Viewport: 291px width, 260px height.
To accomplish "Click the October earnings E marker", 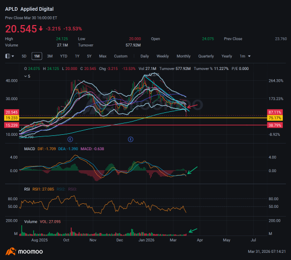I will click(x=70, y=139).
